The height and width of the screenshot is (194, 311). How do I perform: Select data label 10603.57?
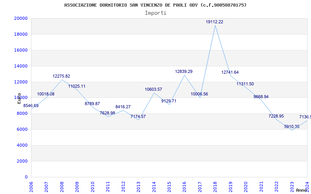153,90
